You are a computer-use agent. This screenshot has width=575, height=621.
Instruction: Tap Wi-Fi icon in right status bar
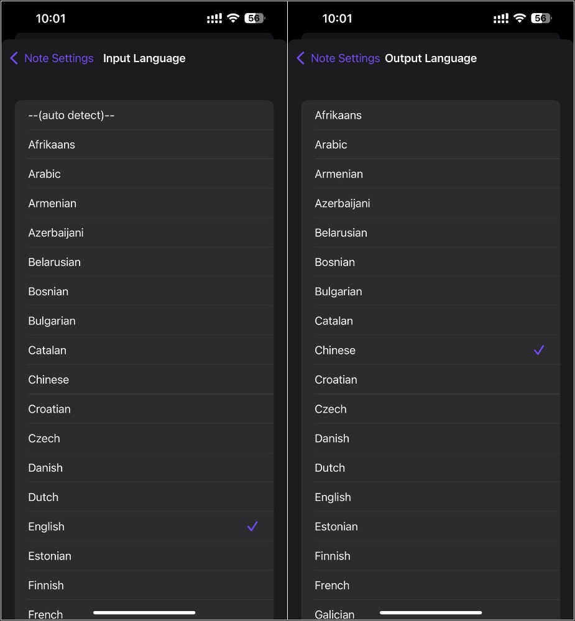pyautogui.click(x=520, y=19)
